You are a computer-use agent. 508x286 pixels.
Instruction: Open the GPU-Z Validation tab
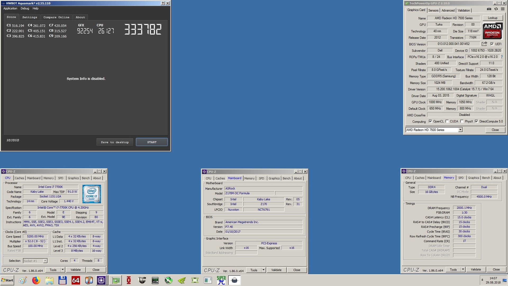pyautogui.click(x=464, y=10)
